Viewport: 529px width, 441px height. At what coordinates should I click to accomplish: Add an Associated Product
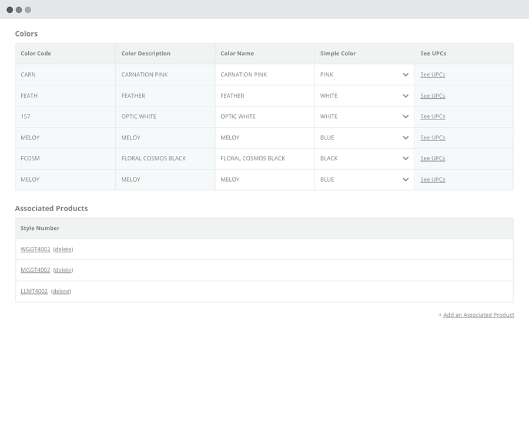point(478,315)
